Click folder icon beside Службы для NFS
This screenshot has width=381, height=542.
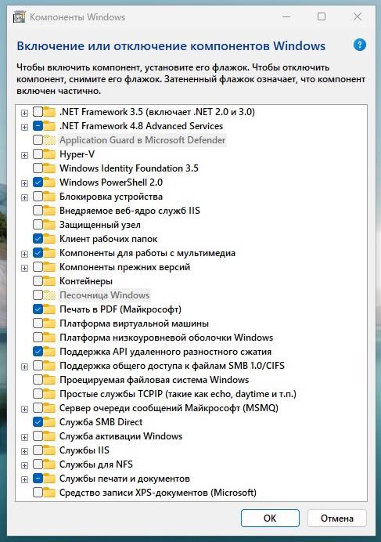(x=50, y=464)
